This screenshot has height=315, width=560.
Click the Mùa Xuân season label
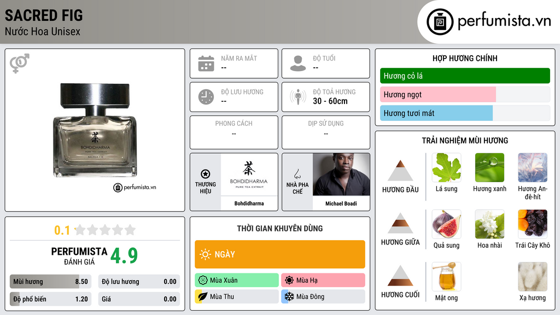pos(224,281)
